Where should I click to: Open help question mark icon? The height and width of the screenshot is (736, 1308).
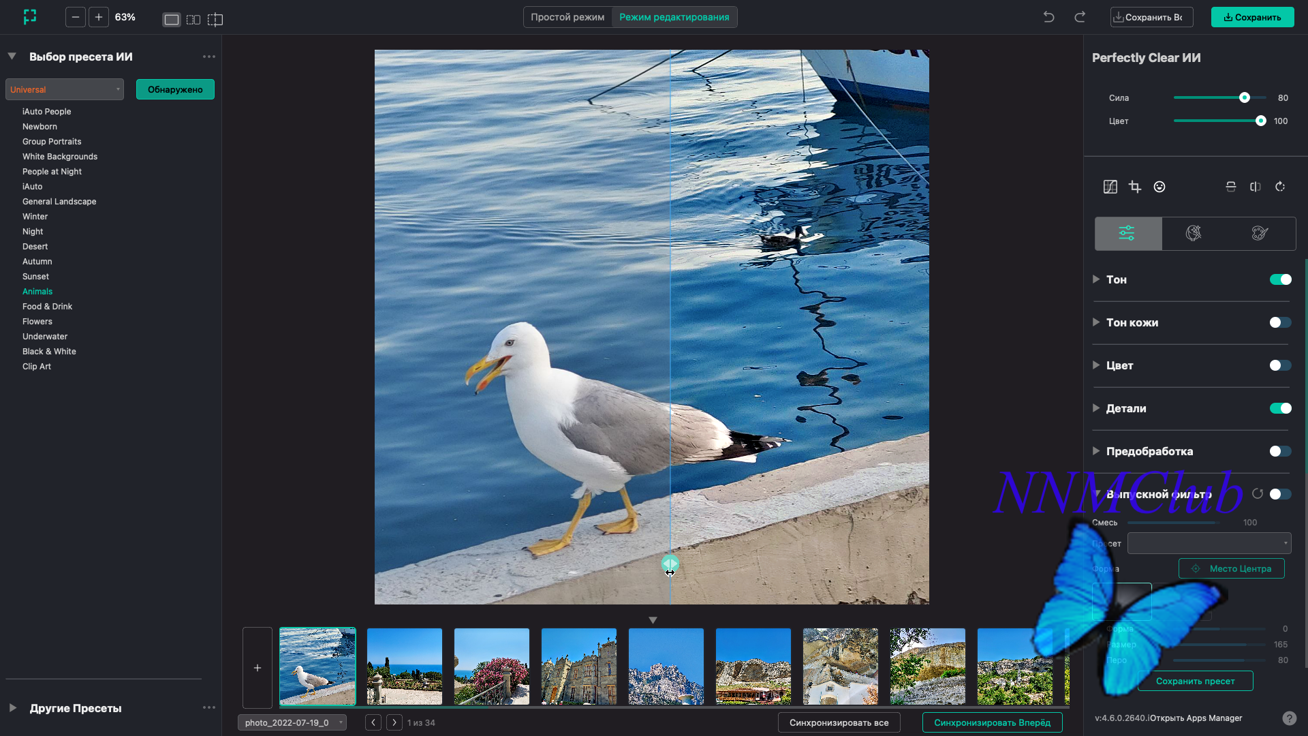click(x=1290, y=718)
